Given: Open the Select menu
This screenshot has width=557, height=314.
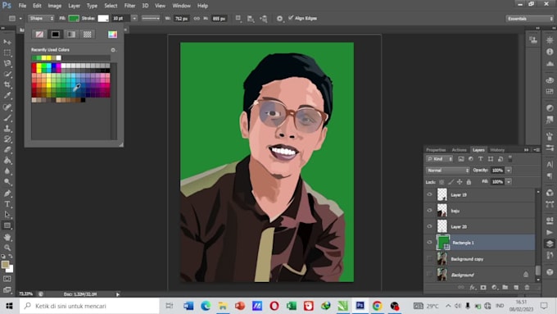Looking at the screenshot, I should point(111,6).
